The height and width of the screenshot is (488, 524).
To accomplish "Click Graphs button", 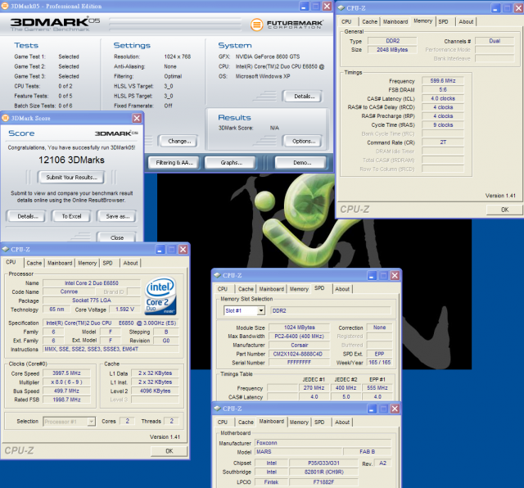I will (231, 163).
